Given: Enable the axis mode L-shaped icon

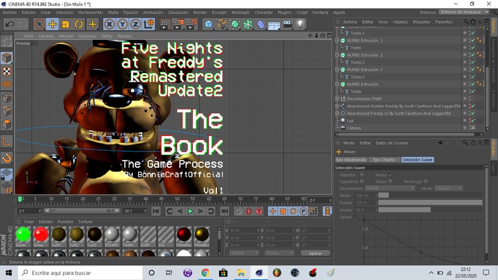Looking at the screenshot, I should tap(7, 141).
